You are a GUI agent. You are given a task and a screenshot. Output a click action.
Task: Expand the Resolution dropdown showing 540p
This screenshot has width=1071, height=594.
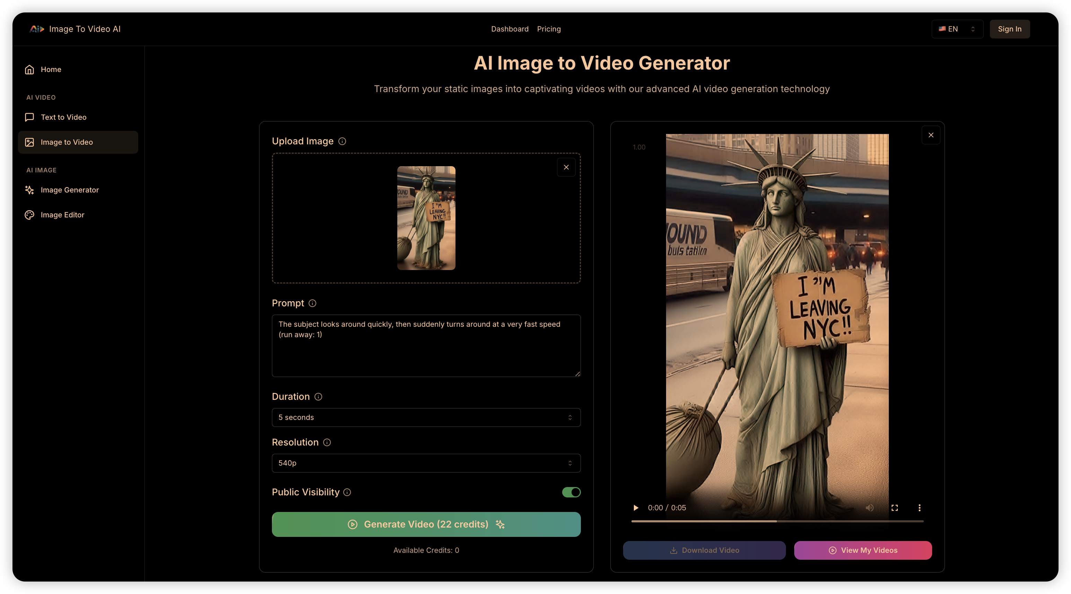(426, 463)
